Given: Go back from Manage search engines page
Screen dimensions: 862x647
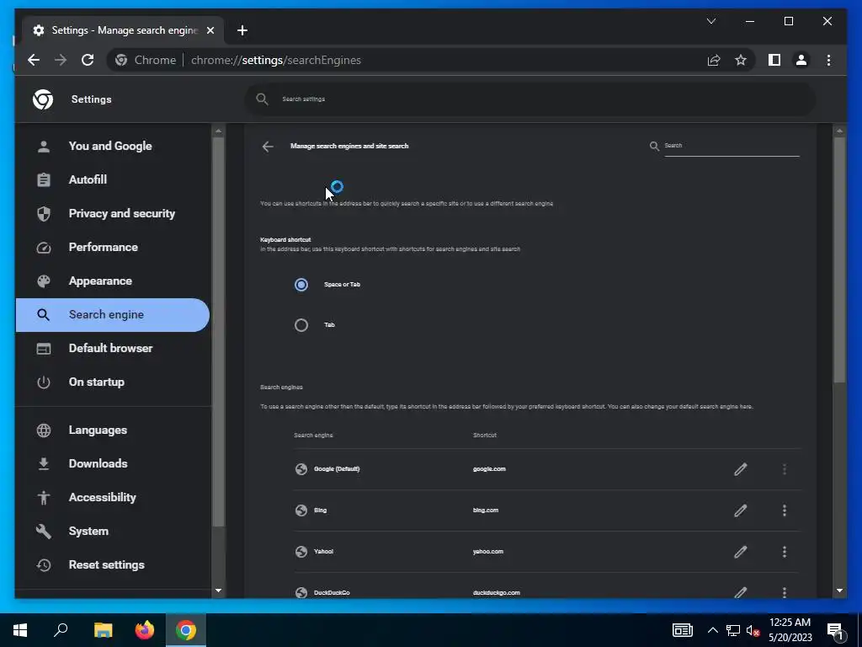Looking at the screenshot, I should coord(268,147).
